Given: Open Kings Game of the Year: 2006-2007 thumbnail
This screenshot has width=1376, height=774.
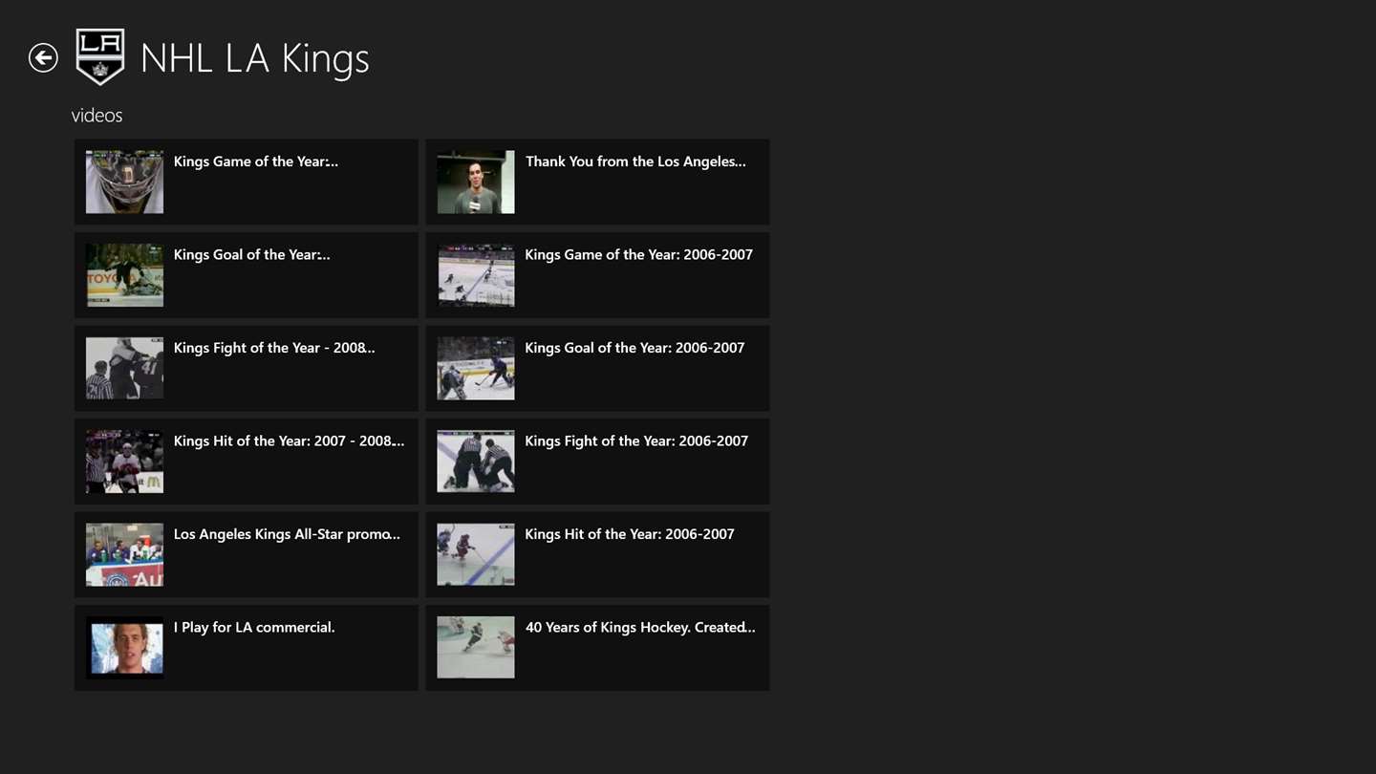Looking at the screenshot, I should (x=476, y=275).
